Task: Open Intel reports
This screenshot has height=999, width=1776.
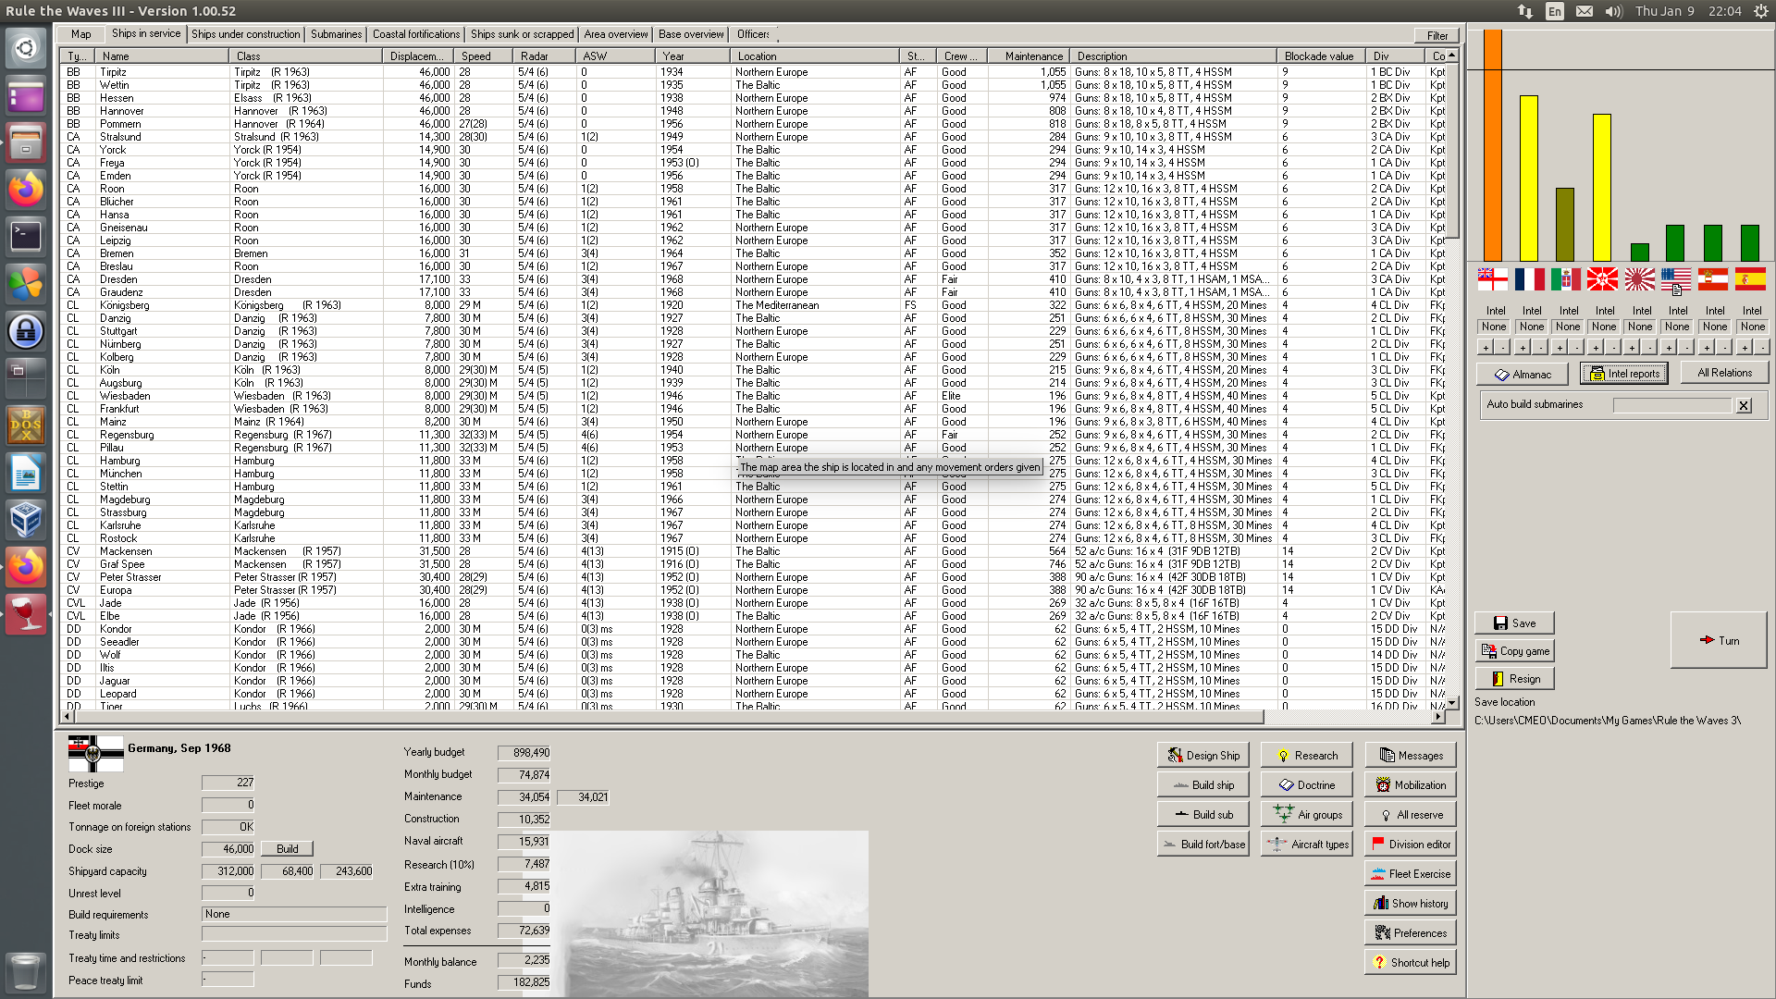Action: click(x=1623, y=374)
